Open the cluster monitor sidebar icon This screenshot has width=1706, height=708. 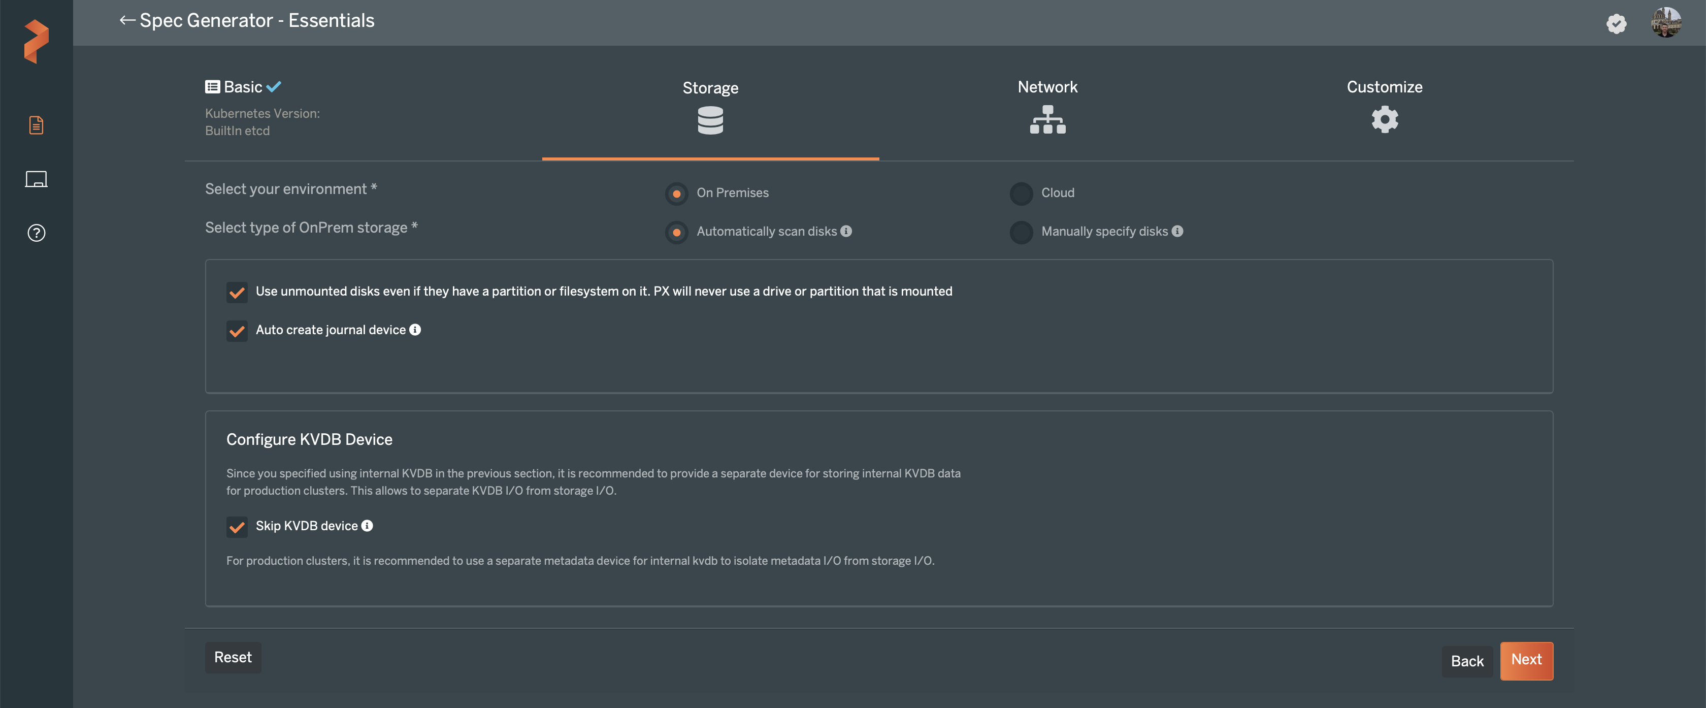[x=37, y=179]
